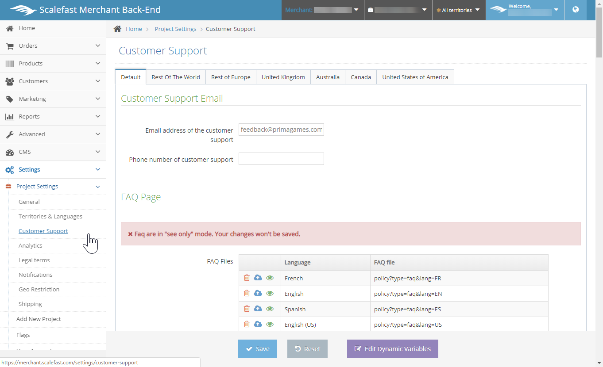
Task: Preview the English (US) FAQ via eye icon
Action: pos(270,325)
